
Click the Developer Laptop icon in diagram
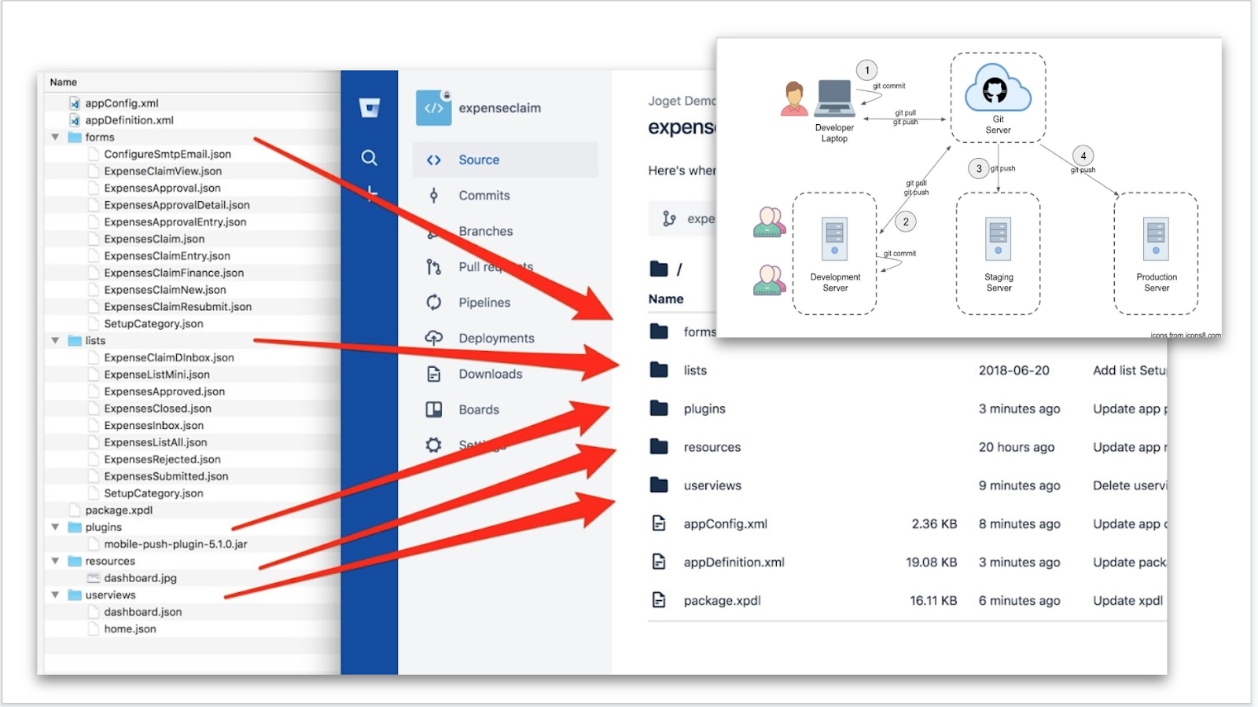834,99
